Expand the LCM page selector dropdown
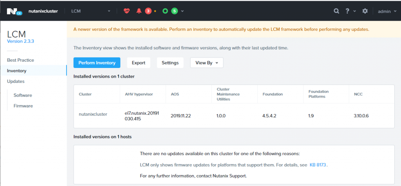Screen dimensions: 401x186 point(91,11)
